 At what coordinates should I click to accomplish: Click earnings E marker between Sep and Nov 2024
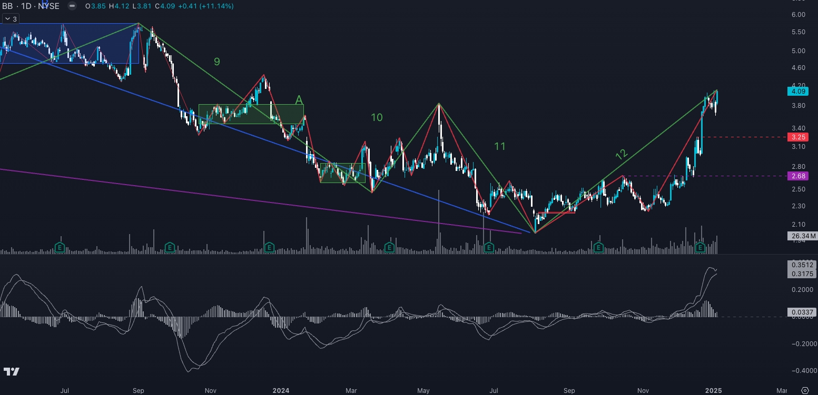(598, 247)
